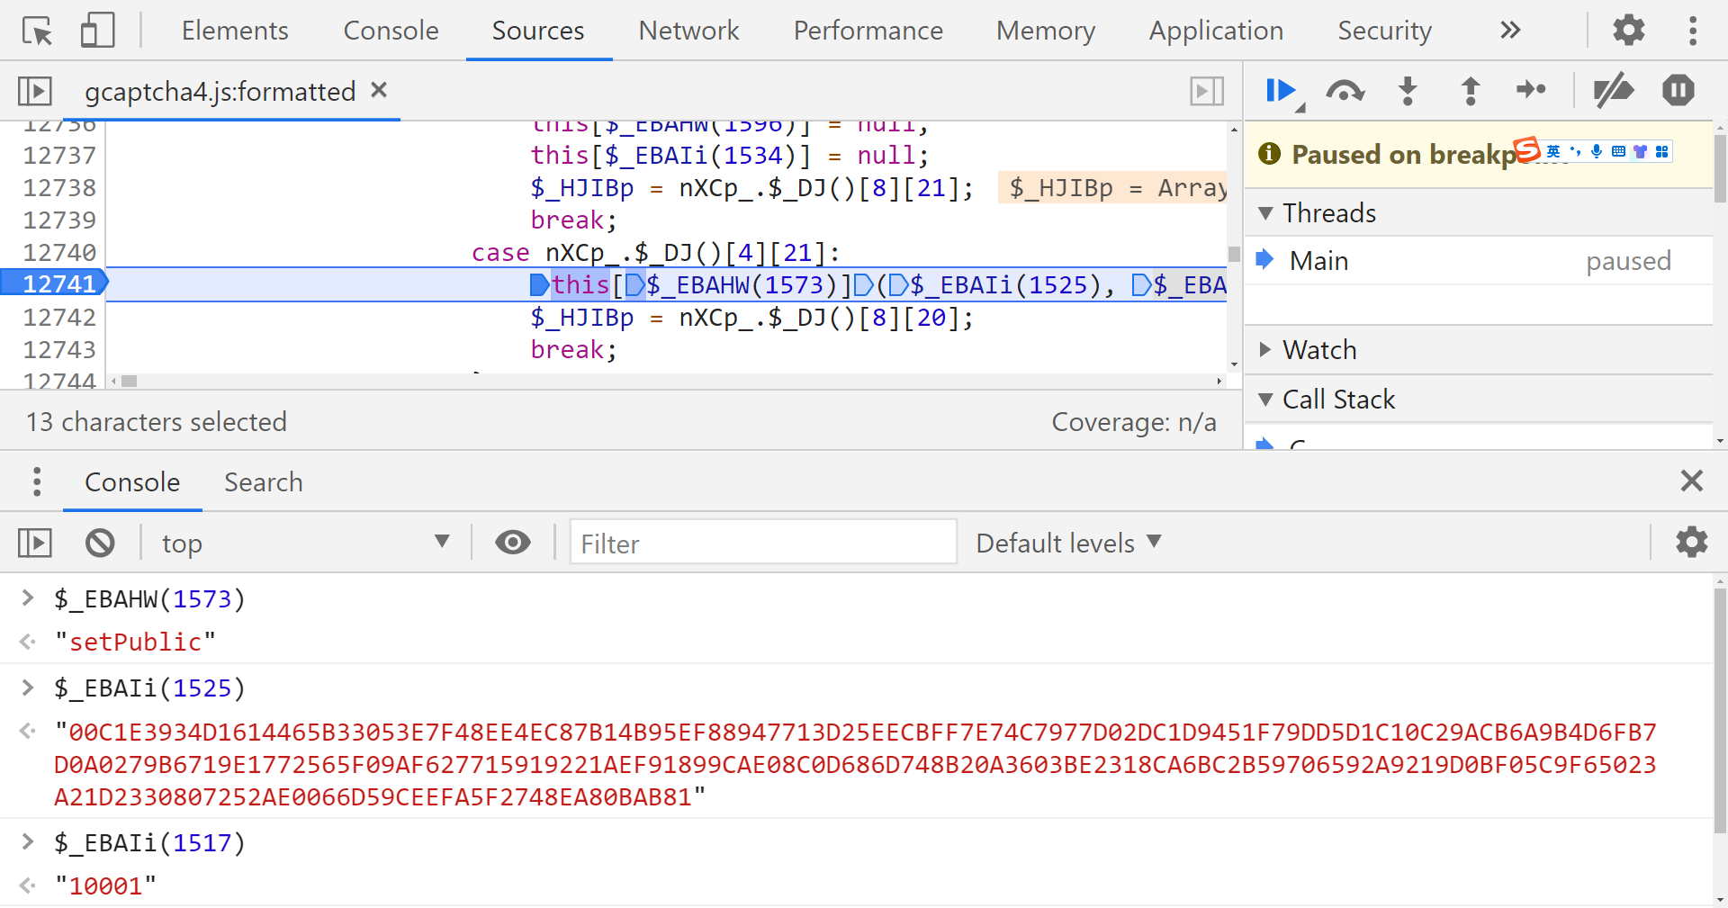Step into next function call
Viewport: 1728px width, 908px height.
1408,91
